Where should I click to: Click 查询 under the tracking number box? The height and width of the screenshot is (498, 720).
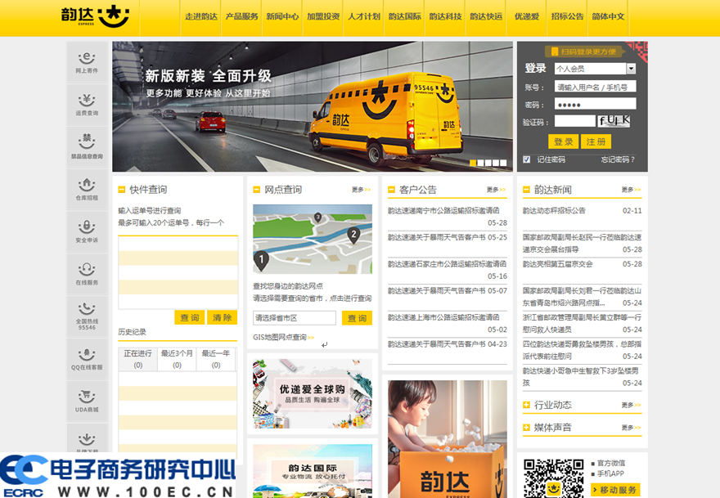pos(190,317)
